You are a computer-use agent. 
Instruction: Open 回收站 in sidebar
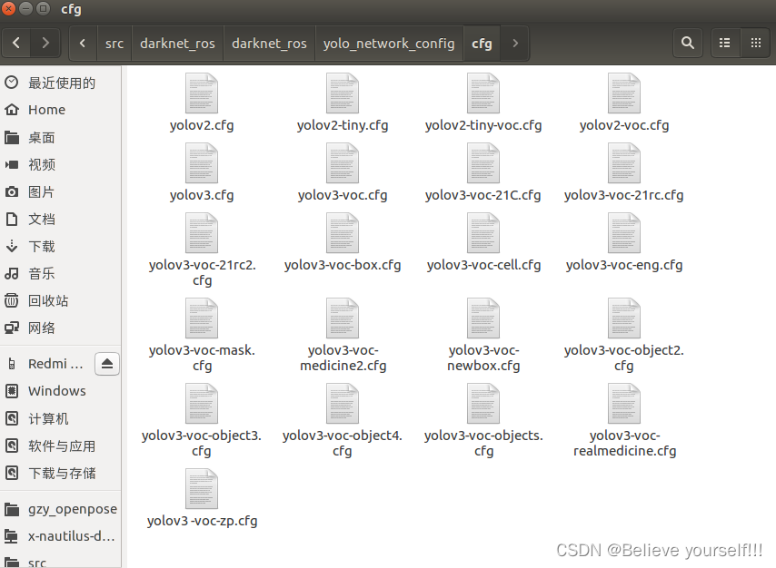click(60, 300)
